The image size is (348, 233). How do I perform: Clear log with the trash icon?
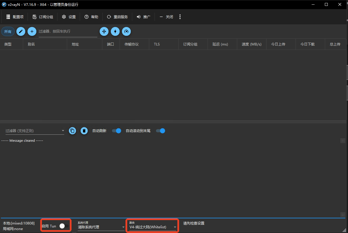tap(84, 131)
